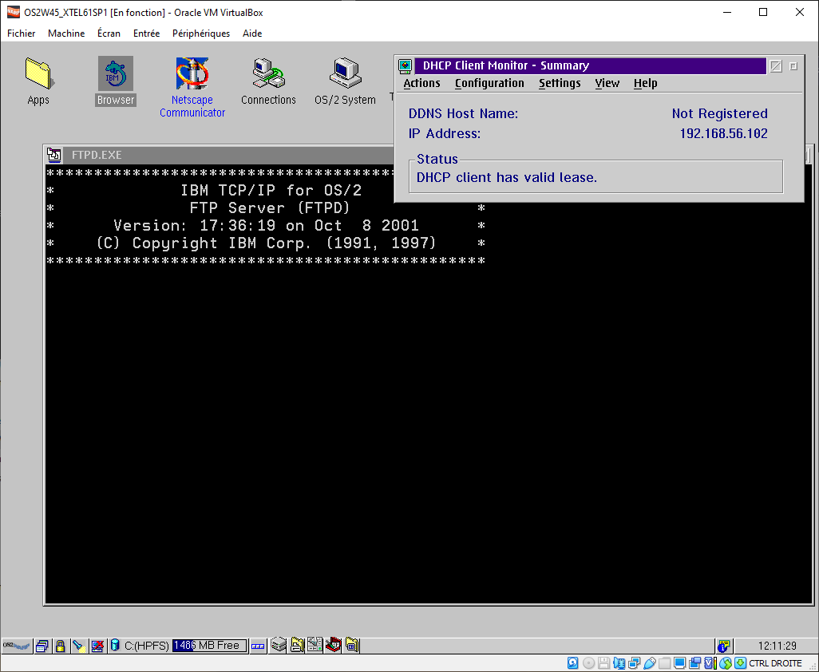
Task: Open the Actions menu in DHCP Monitor
Action: (421, 83)
